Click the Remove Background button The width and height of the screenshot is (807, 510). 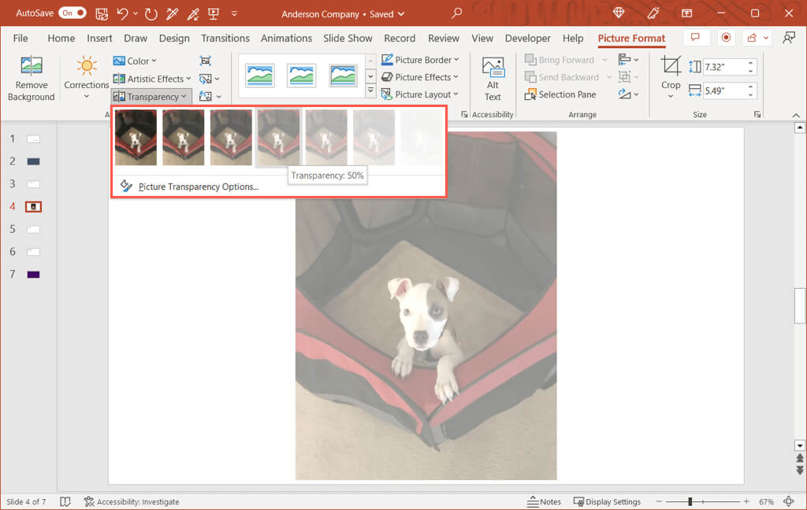[x=32, y=78]
